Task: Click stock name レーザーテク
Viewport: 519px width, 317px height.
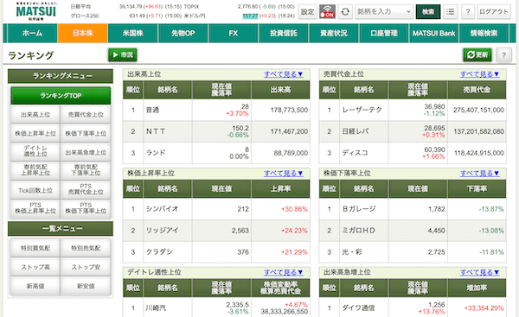Action: pyautogui.click(x=362, y=110)
